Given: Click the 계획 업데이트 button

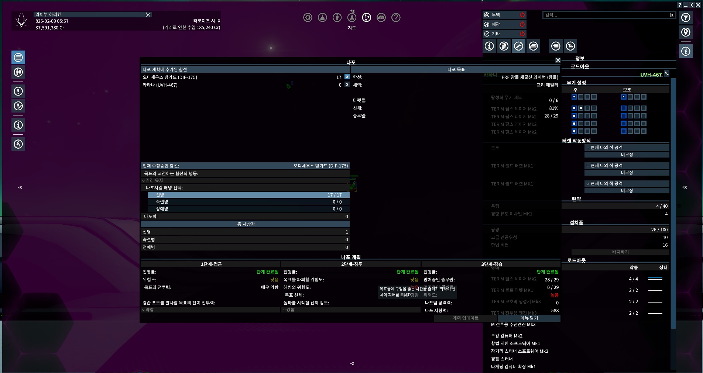Looking at the screenshot, I should tap(466, 318).
